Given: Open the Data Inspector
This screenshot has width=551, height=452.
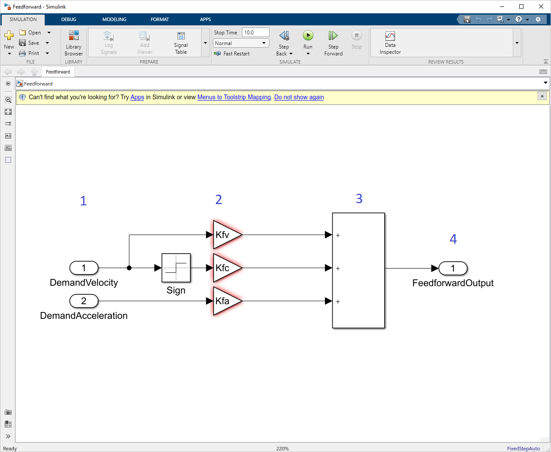Looking at the screenshot, I should [x=390, y=43].
